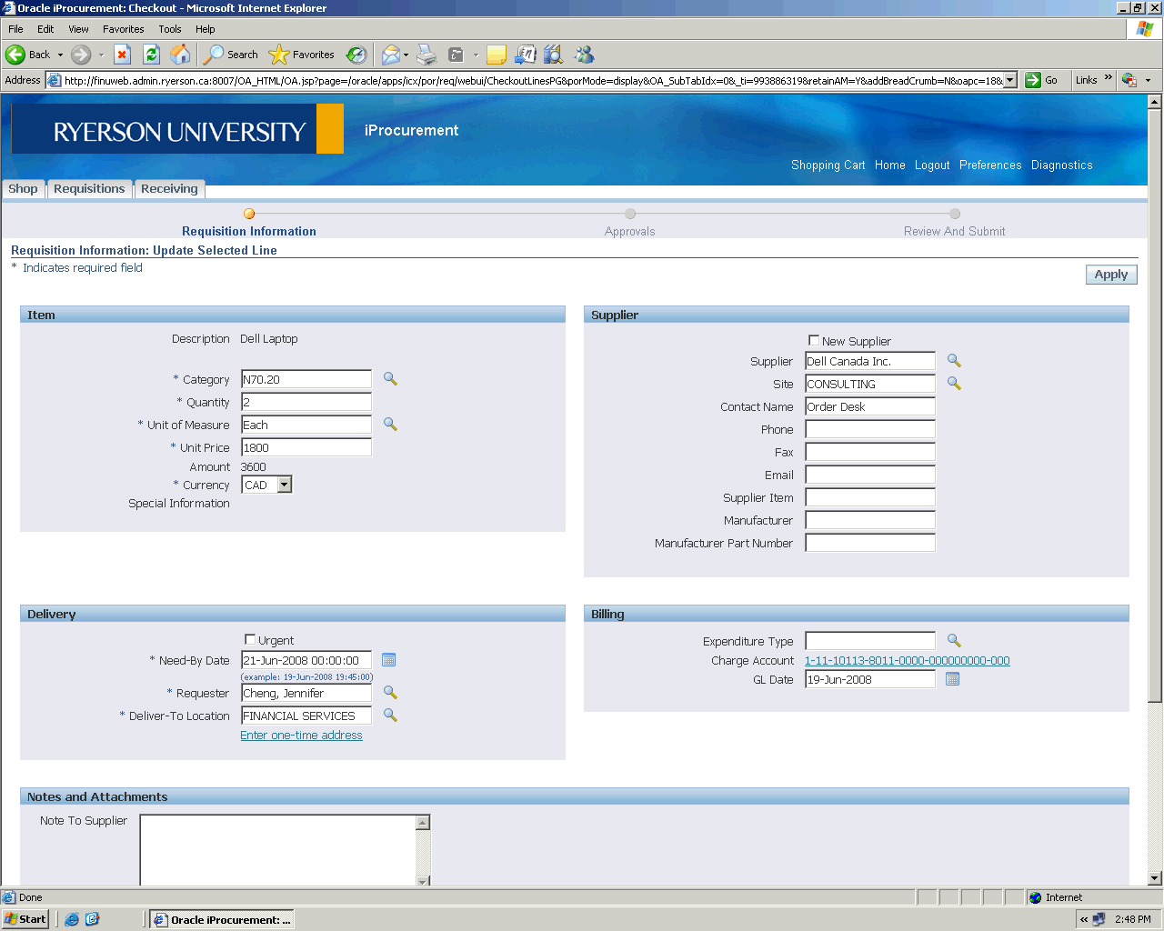This screenshot has height=931, width=1164.
Task: Open the Category search magnifier icon
Action: [390, 379]
